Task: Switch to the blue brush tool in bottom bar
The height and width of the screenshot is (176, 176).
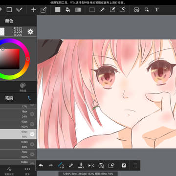Action: (x=61, y=166)
